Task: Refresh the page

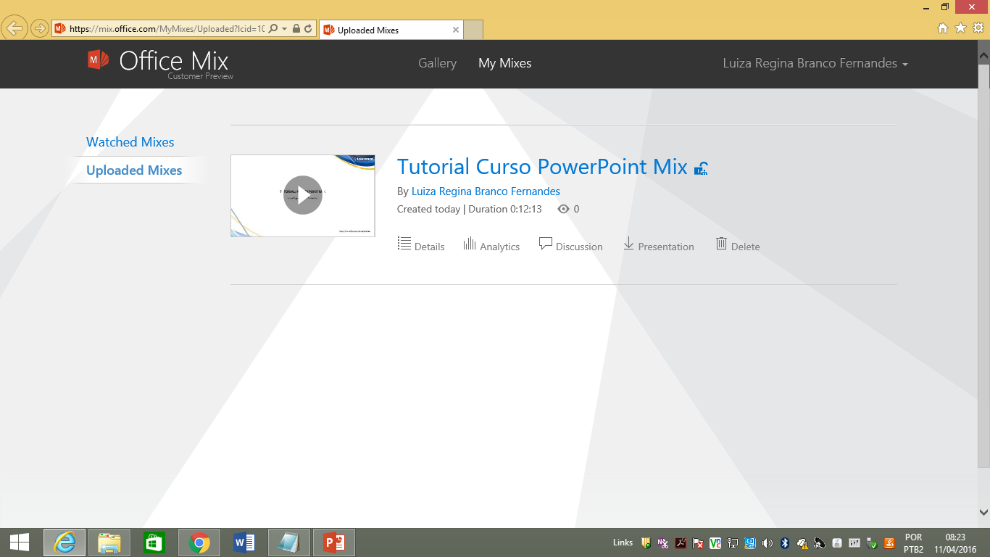Action: click(x=308, y=29)
